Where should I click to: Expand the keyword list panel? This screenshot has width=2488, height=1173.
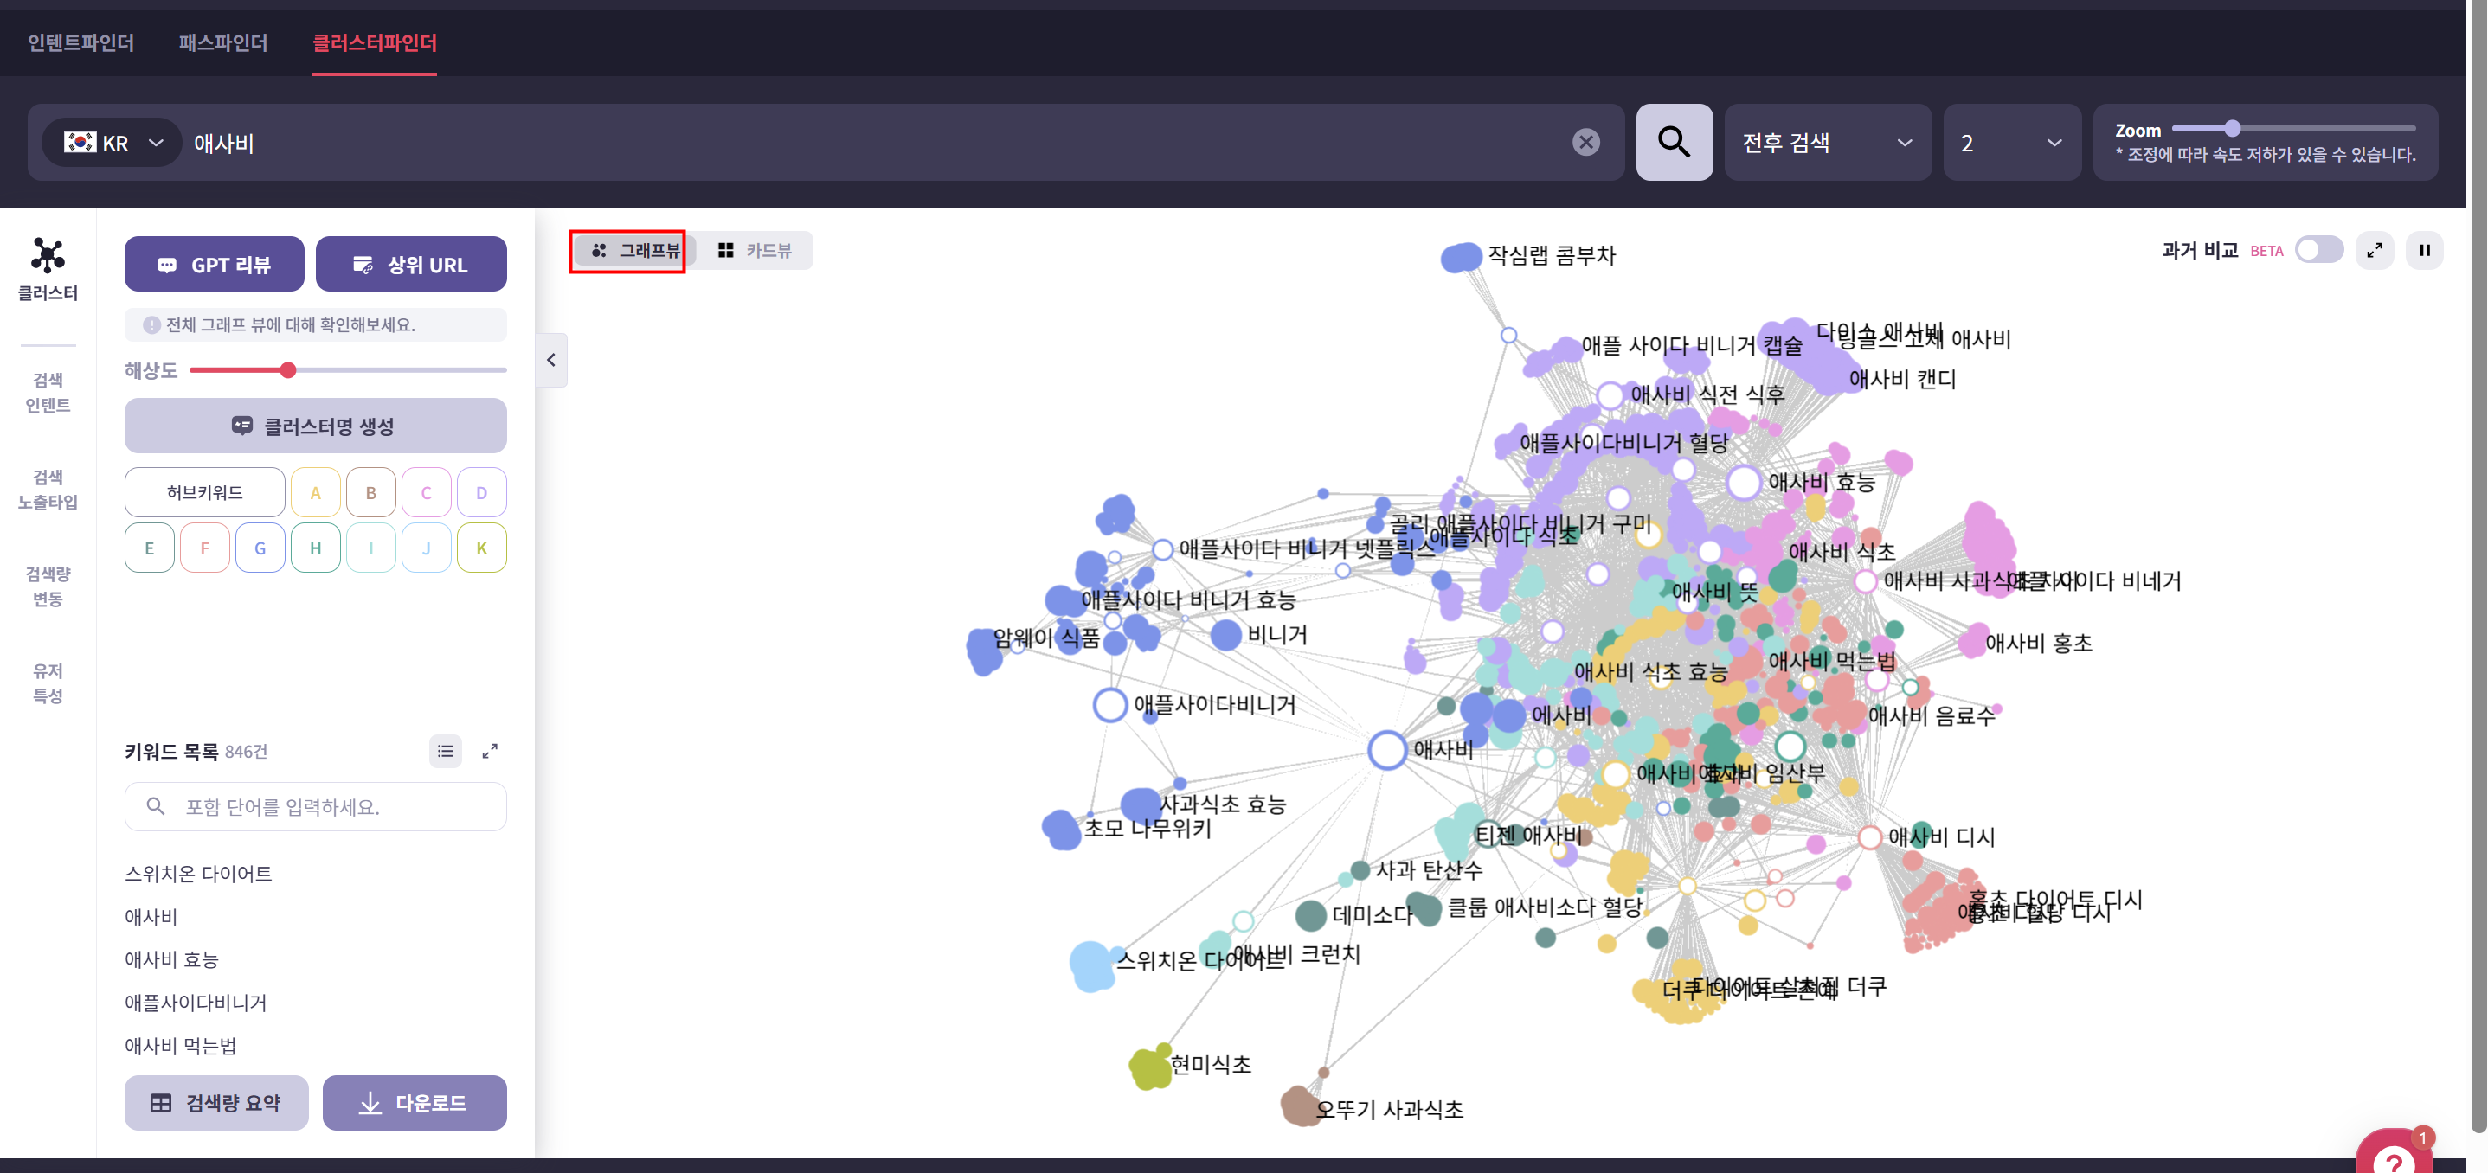[x=490, y=751]
